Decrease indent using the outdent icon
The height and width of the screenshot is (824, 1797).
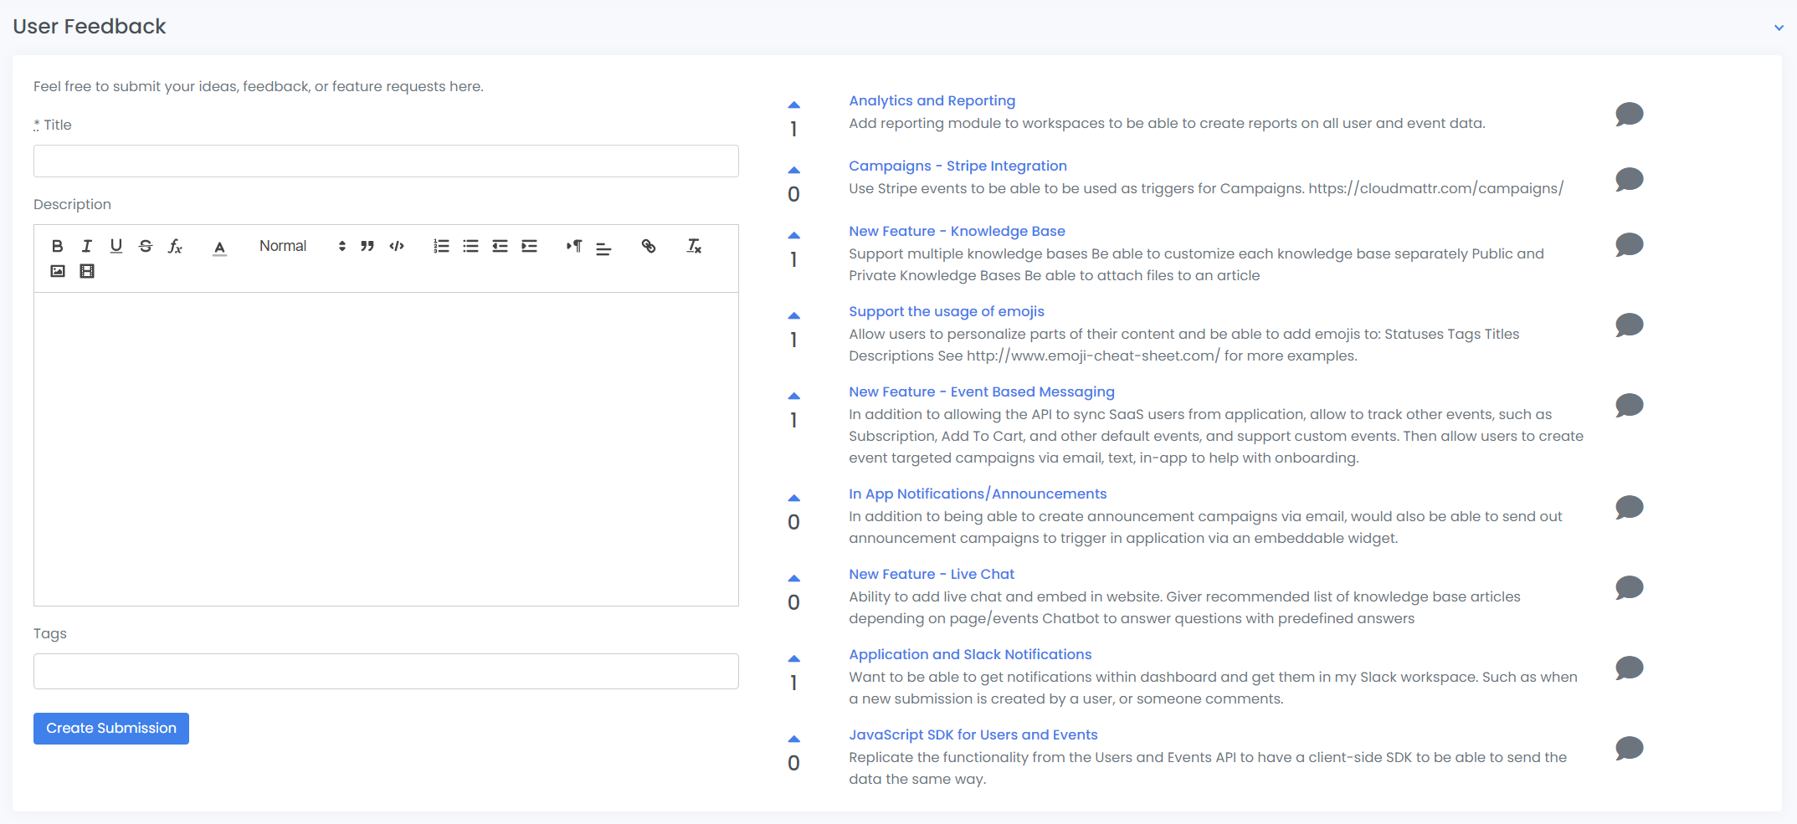500,246
